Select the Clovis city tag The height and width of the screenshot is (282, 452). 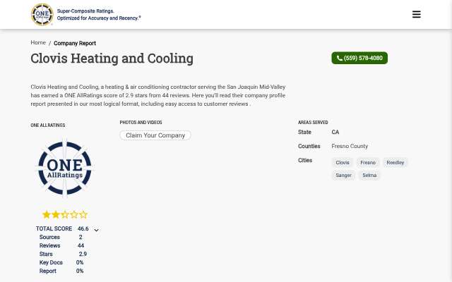[x=343, y=163]
